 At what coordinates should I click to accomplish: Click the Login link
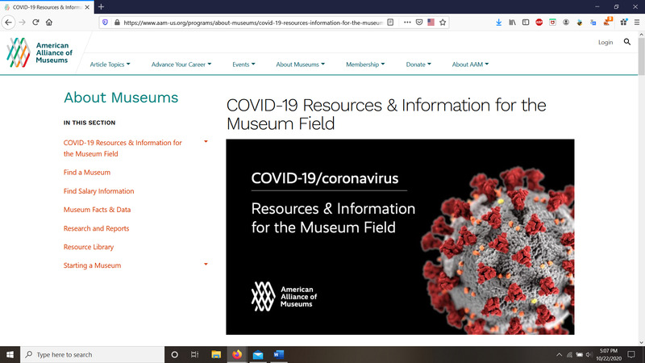(x=605, y=42)
